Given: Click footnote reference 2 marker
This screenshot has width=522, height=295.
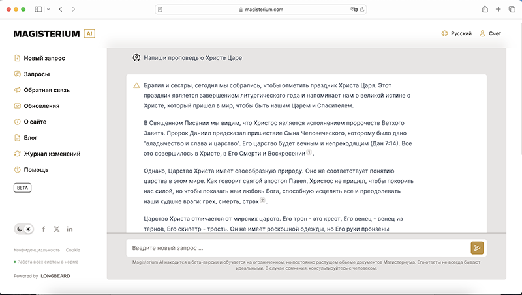Looking at the screenshot, I should point(262,200).
